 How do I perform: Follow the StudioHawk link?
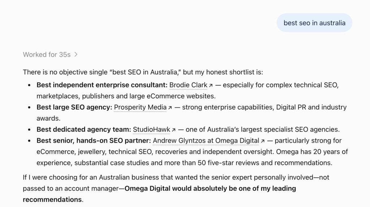point(151,129)
